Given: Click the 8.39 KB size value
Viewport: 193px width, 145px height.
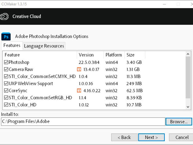Looking at the screenshot, I should point(134,98).
